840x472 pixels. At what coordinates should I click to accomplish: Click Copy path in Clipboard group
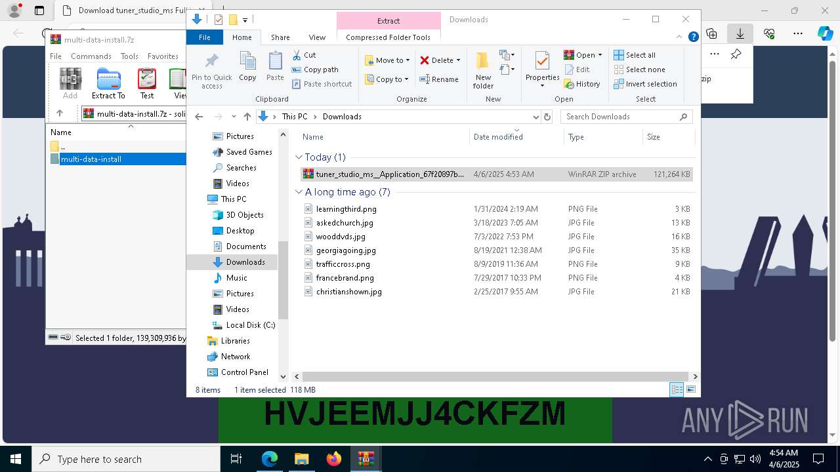coord(315,69)
